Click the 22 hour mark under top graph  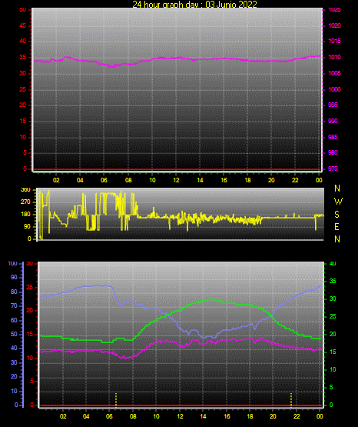295,180
